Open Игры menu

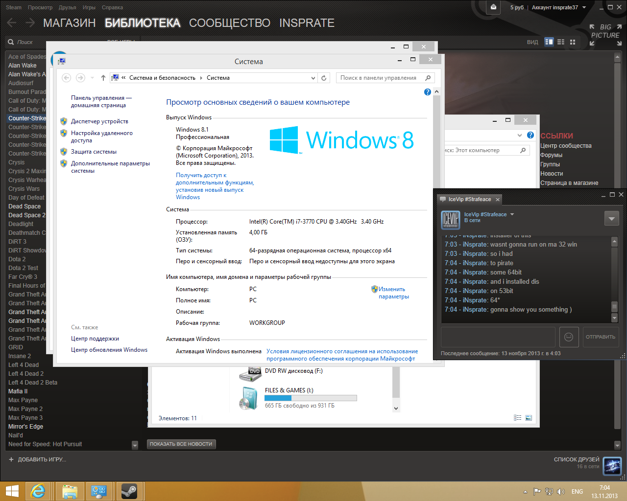click(x=89, y=7)
